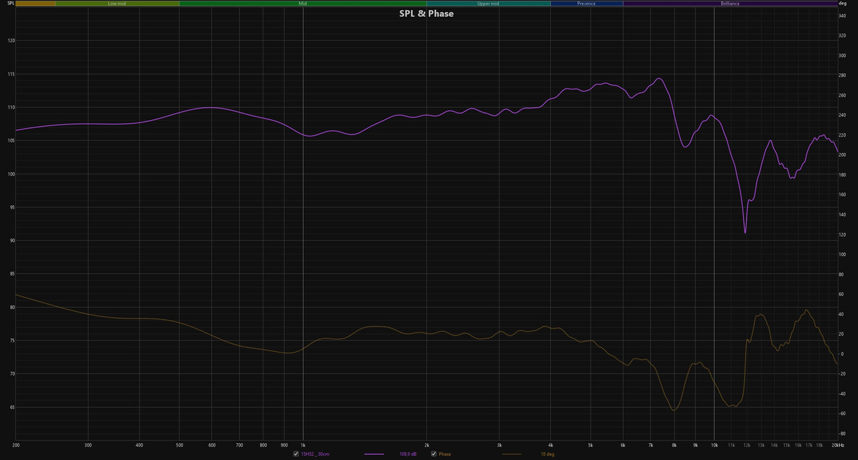Click the 200 frequency axis label

[16, 445]
